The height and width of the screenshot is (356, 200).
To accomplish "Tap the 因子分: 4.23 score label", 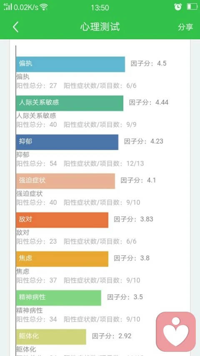I will coord(143,141).
